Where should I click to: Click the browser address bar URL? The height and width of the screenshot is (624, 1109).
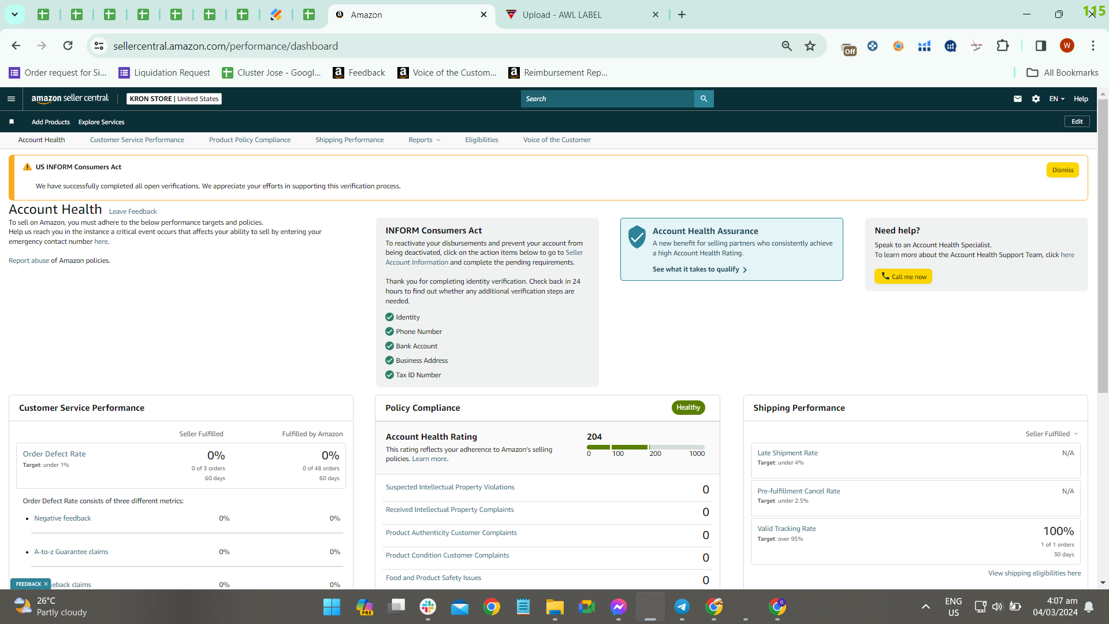coord(225,46)
